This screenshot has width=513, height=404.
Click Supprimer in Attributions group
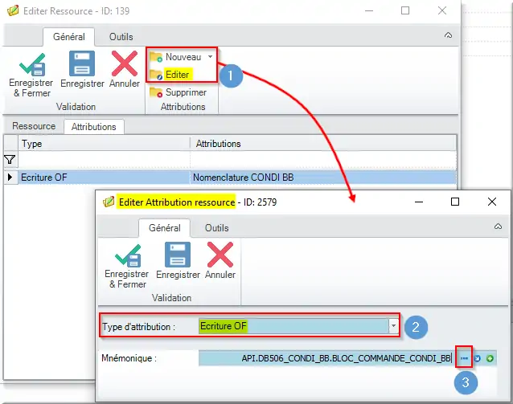[178, 92]
